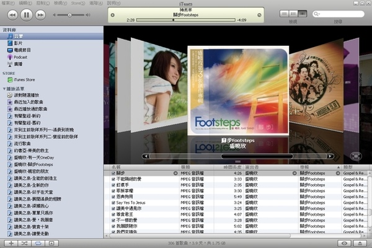Viewport: 372px width, 248px height.
Task: Click the eject disc button
Action: [x=360, y=243]
